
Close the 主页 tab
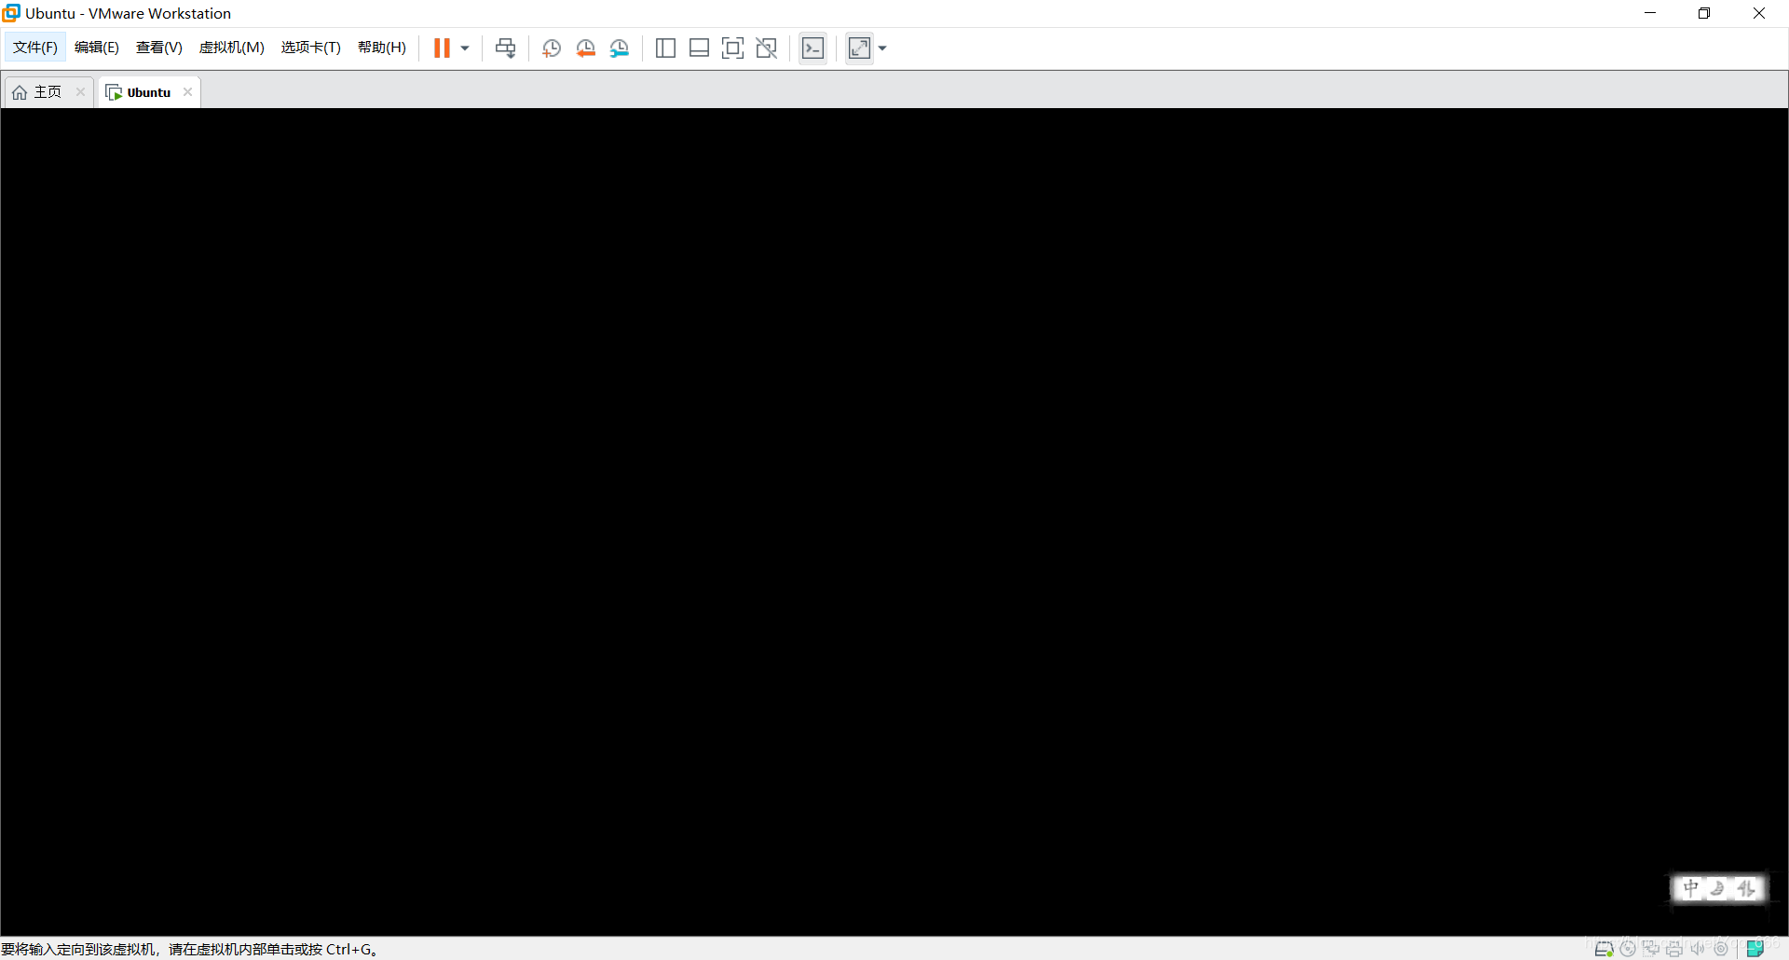tap(81, 91)
